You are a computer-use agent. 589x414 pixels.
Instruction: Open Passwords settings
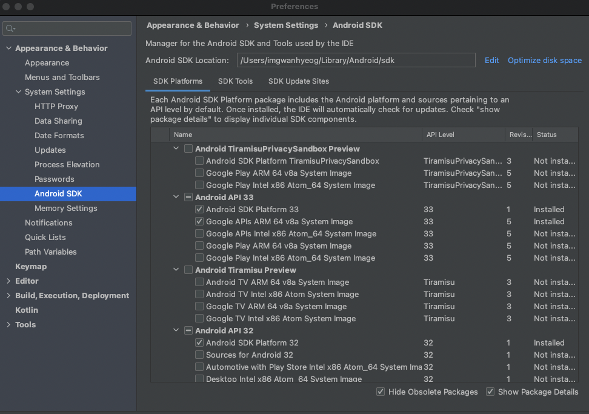coord(55,179)
